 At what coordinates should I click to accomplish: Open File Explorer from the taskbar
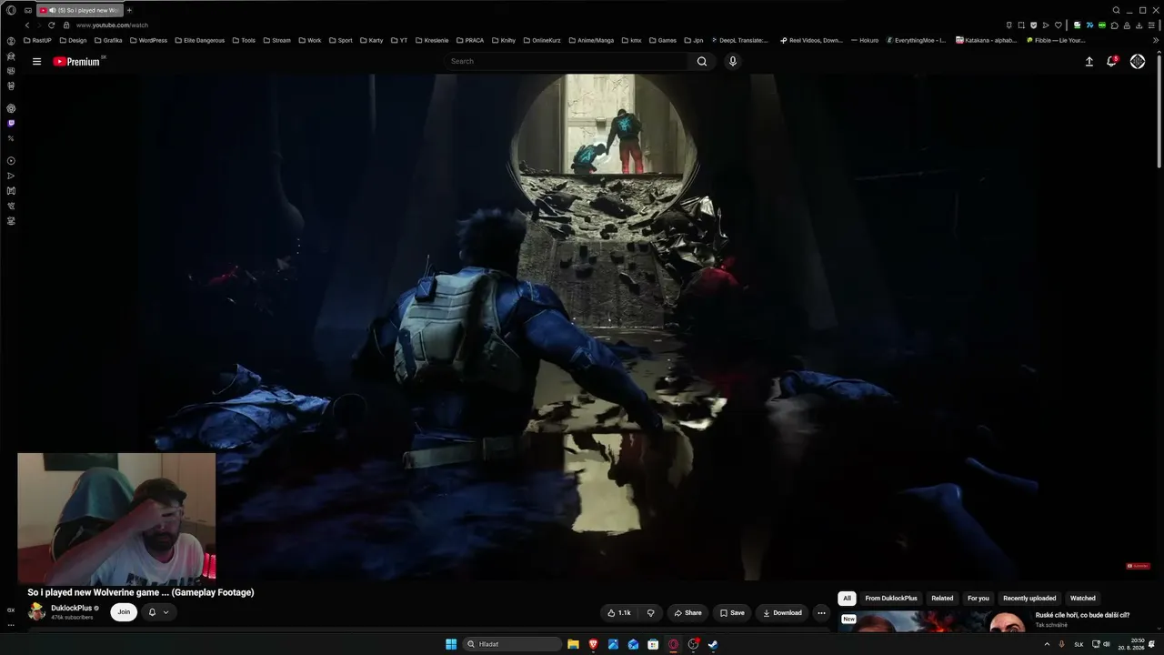tap(573, 644)
